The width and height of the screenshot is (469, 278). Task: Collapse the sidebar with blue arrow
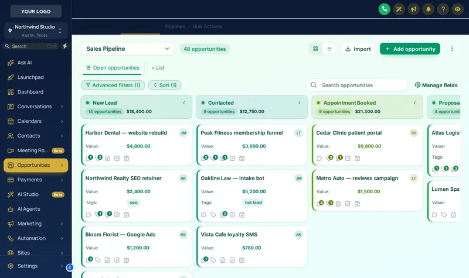click(70, 267)
